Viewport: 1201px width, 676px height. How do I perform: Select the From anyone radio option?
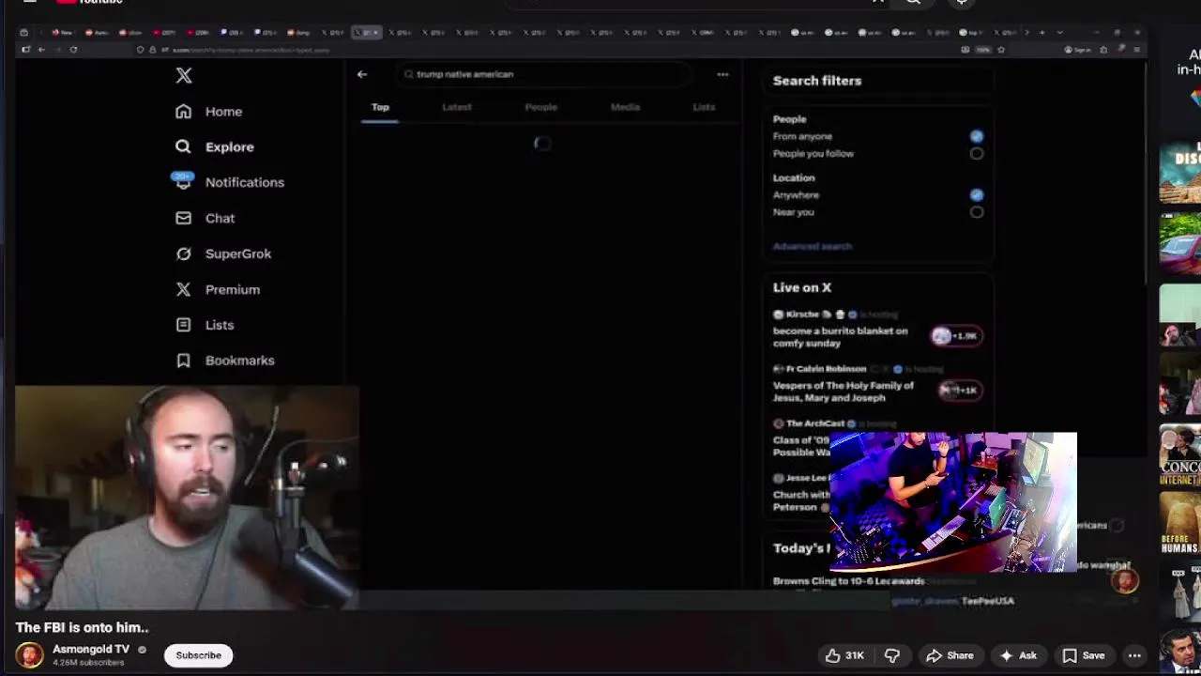click(977, 136)
